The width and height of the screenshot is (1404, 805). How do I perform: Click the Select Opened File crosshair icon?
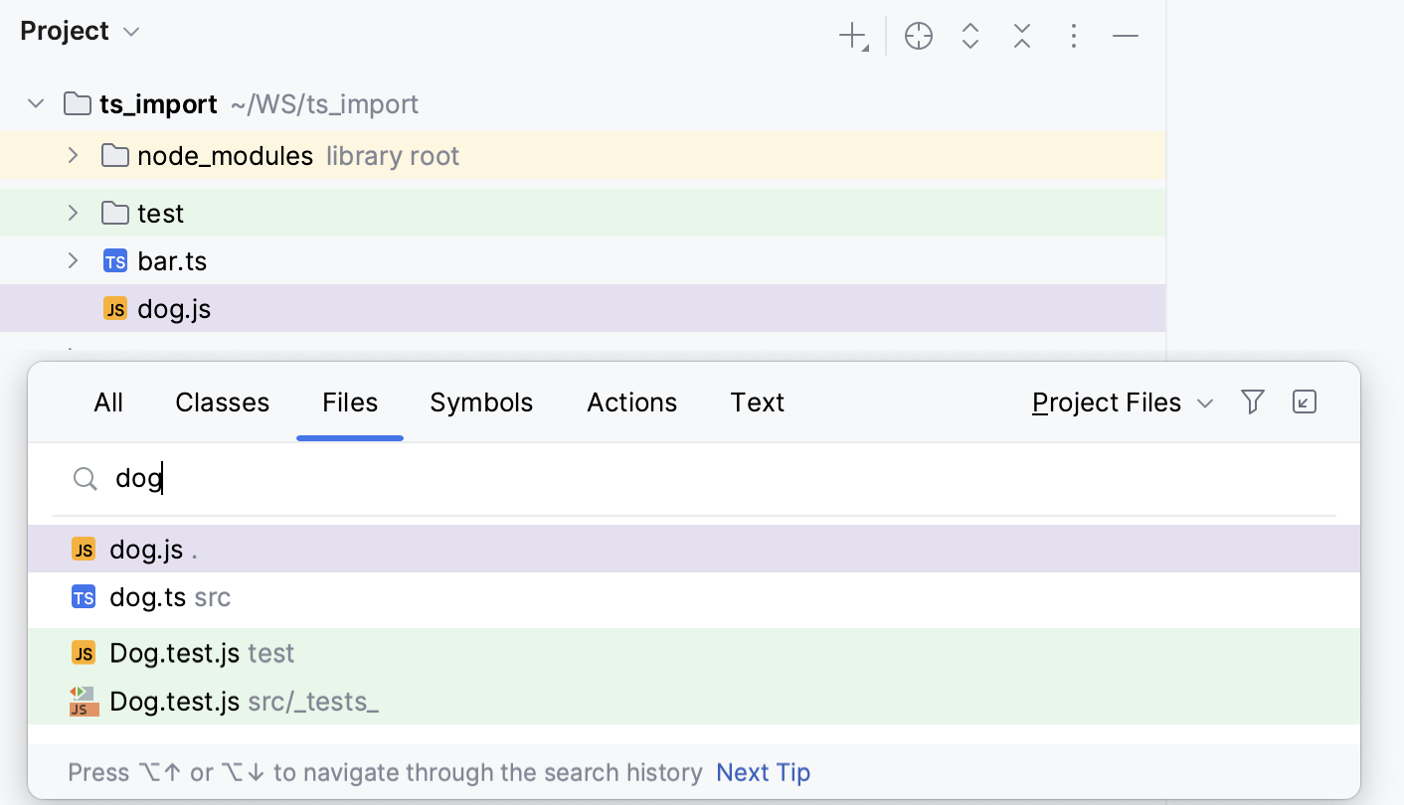[918, 36]
